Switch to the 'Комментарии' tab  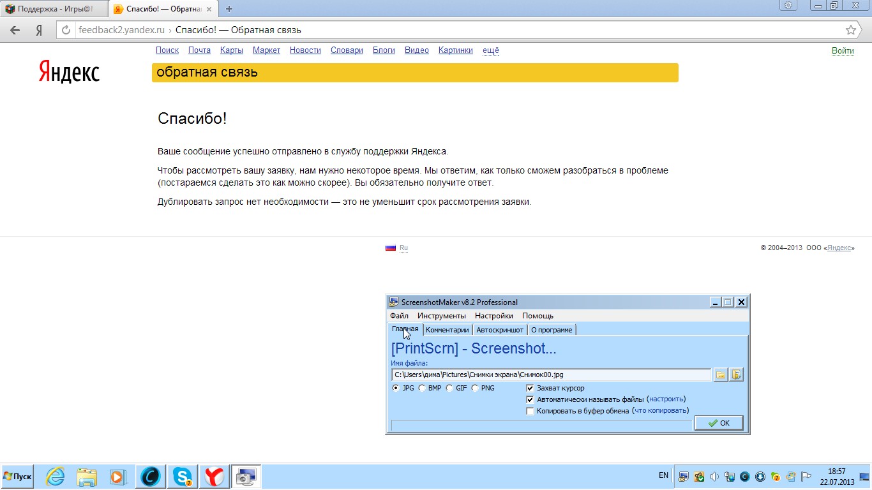(x=447, y=330)
